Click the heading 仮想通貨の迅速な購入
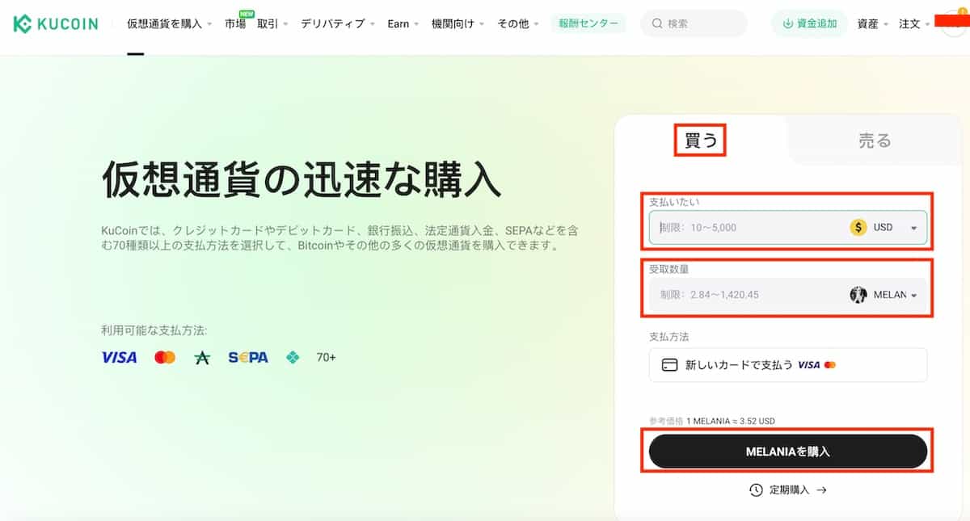 (302, 179)
